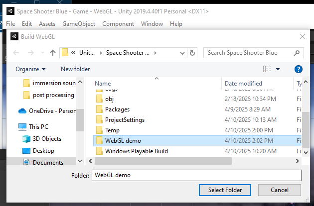Open the Component menu
Screen dimensions: 314x206
[118, 24]
